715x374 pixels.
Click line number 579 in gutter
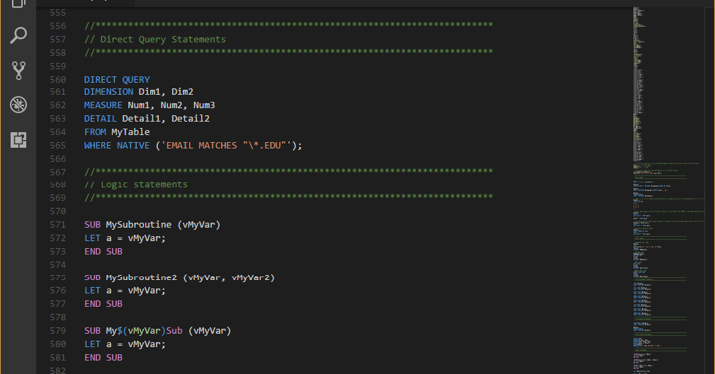tap(58, 331)
